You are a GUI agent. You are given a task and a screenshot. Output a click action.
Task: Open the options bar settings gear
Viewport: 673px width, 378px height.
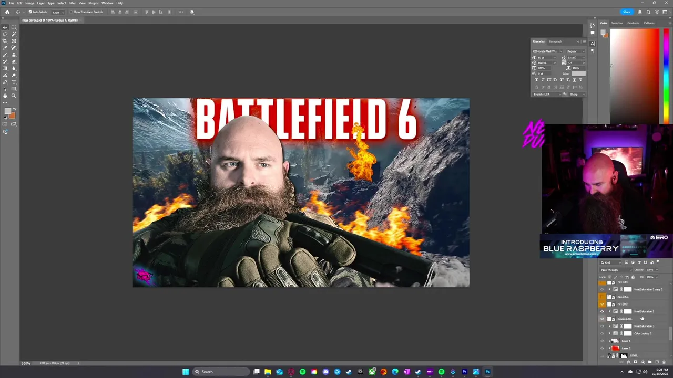coord(192,12)
